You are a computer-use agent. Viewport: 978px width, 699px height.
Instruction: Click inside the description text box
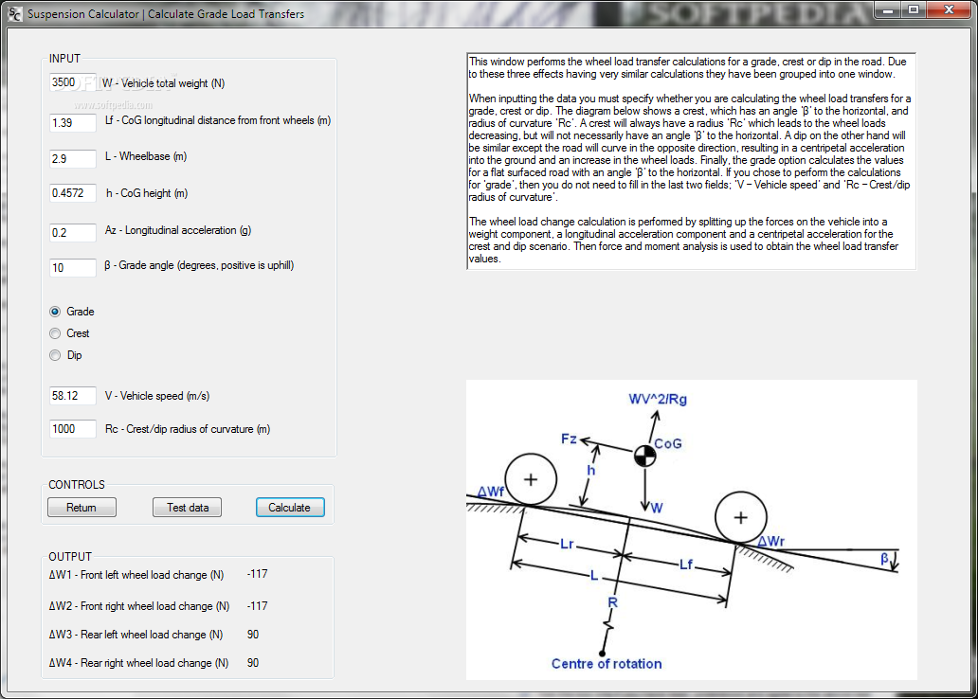691,161
